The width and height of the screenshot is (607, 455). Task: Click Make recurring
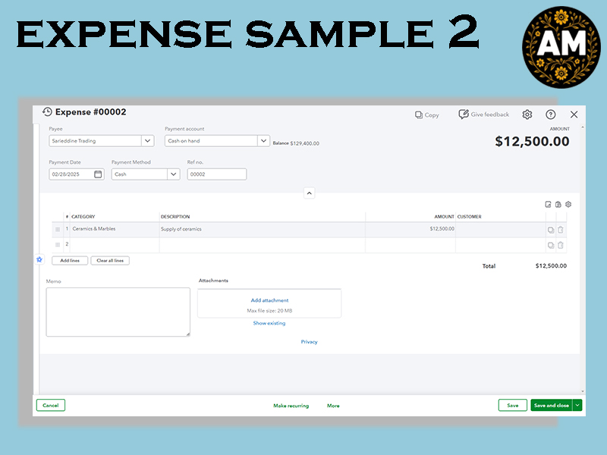point(291,406)
